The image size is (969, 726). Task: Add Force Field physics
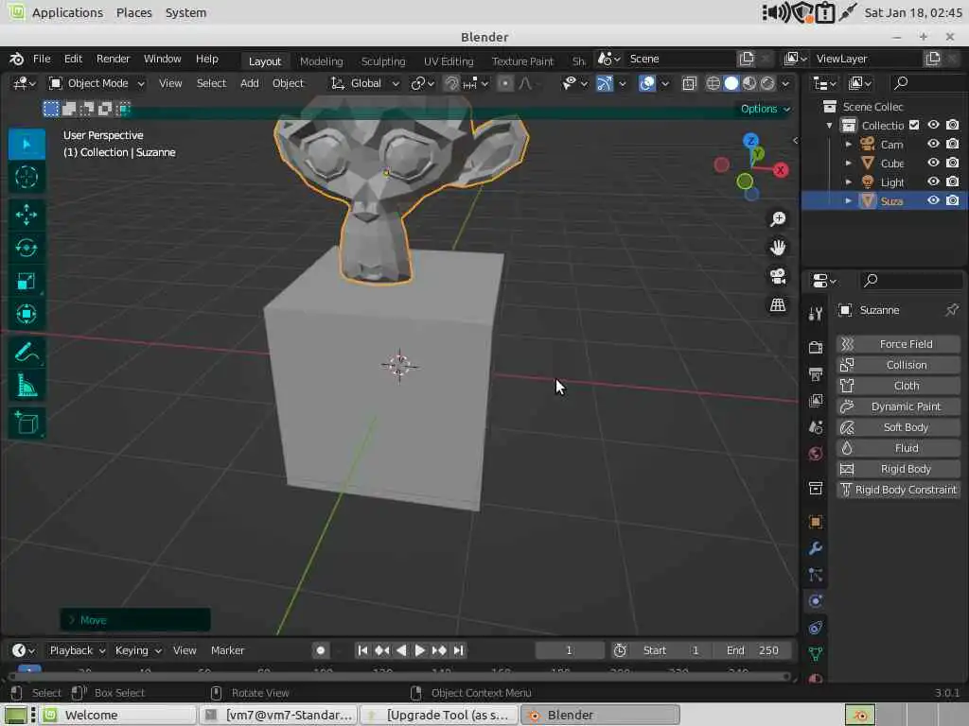(898, 344)
